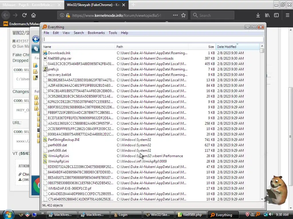Sort results by Name column

pos(78,47)
